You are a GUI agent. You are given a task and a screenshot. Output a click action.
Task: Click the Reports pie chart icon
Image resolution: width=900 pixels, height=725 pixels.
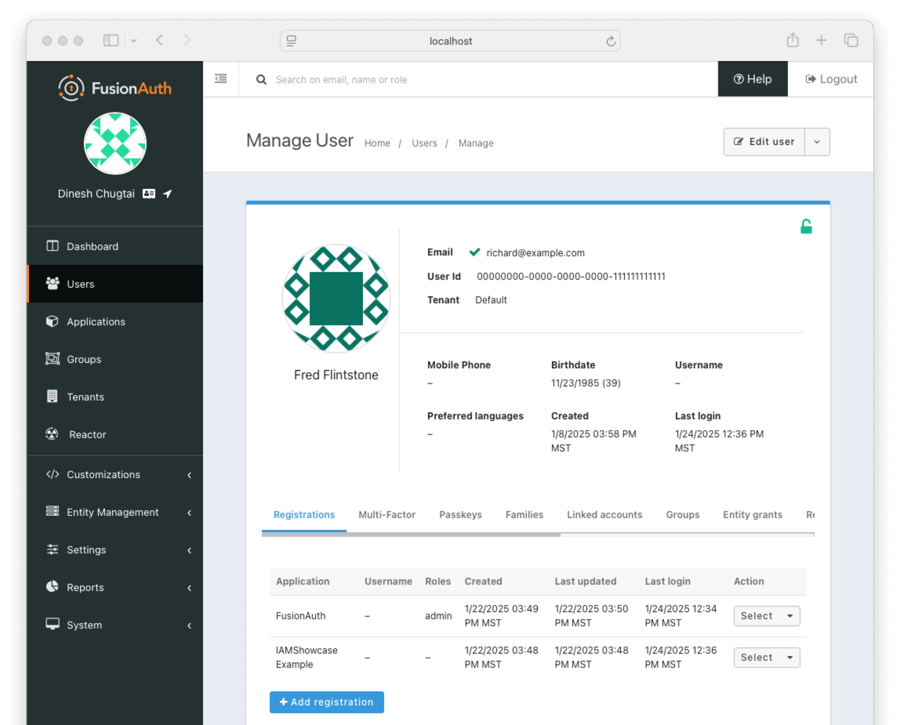[52, 587]
